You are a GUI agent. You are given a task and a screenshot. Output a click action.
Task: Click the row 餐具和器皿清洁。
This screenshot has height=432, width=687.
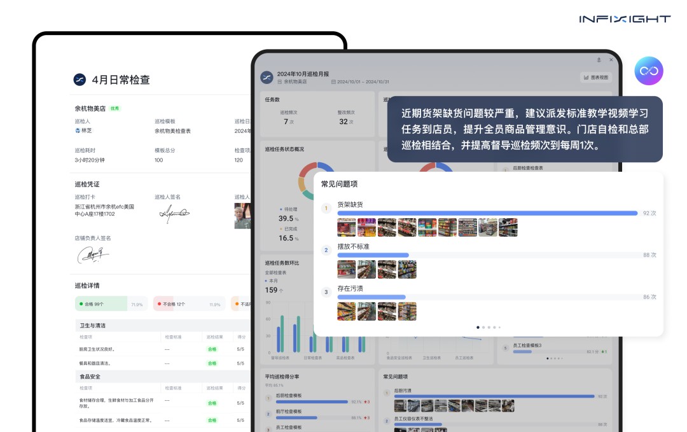[x=163, y=363]
